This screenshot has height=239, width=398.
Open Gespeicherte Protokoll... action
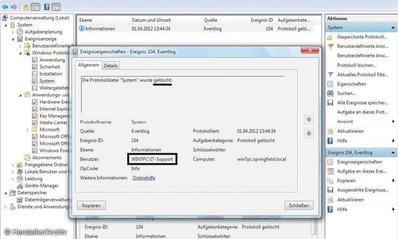tap(362, 37)
